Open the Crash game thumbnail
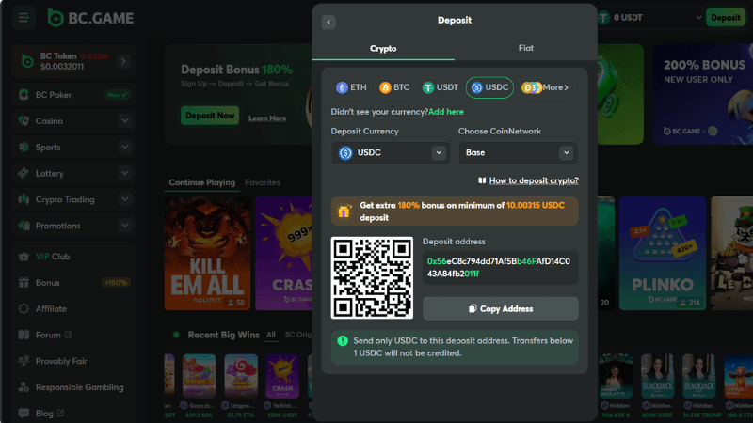 [x=284, y=253]
